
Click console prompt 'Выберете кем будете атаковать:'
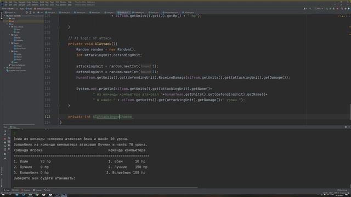pyautogui.click(x=44, y=178)
